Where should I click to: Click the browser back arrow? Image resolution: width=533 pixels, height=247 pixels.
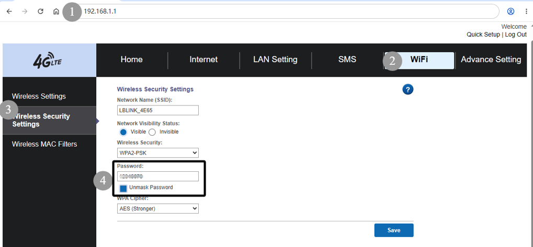click(x=9, y=11)
